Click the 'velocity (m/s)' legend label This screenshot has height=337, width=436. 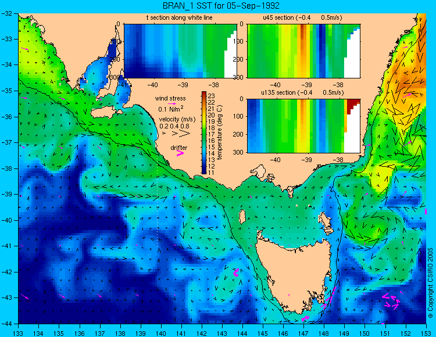click(177, 120)
